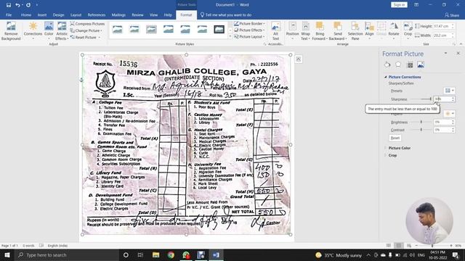Click the Share button
The width and height of the screenshot is (465, 261).
[x=452, y=15]
